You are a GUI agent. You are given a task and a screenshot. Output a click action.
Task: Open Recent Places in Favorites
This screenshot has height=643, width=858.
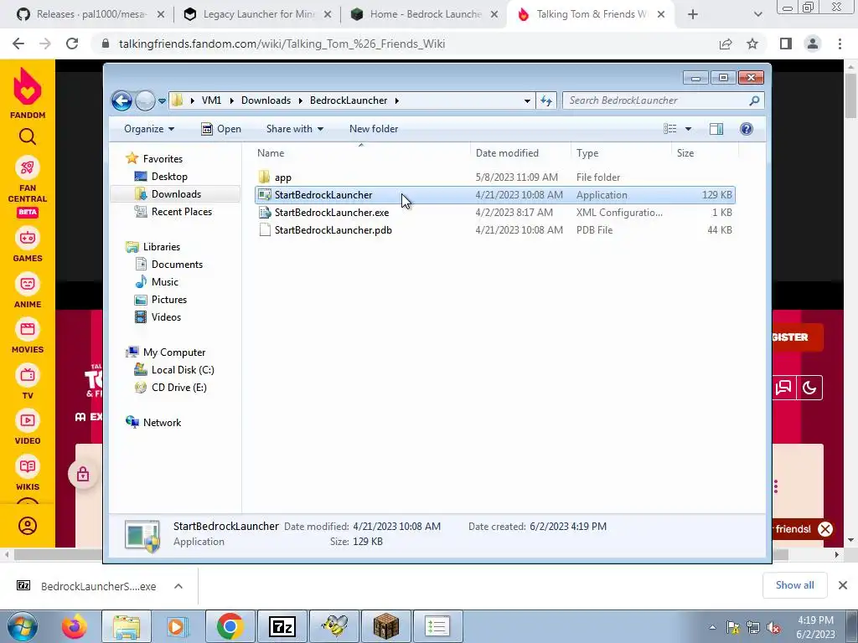tap(181, 212)
